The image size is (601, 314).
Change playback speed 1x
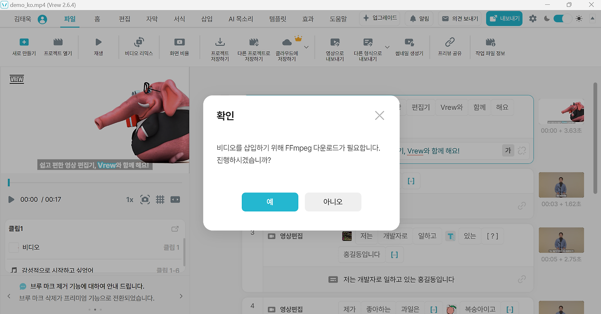pyautogui.click(x=130, y=199)
